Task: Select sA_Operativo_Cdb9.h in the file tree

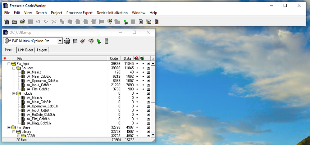Action: click(x=42, y=106)
